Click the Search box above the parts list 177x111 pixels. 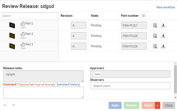[x=29, y=16]
